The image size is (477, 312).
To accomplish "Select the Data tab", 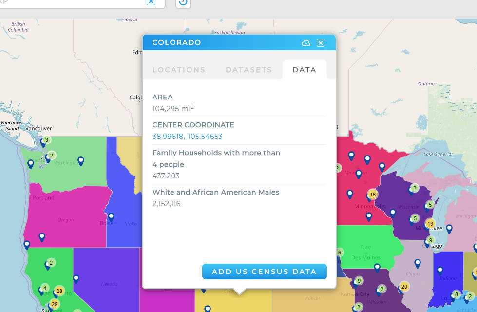I will [x=305, y=70].
